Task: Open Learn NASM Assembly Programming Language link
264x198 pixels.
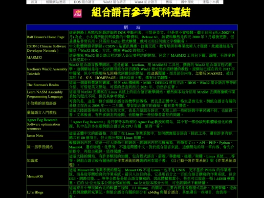Action: [45, 94]
